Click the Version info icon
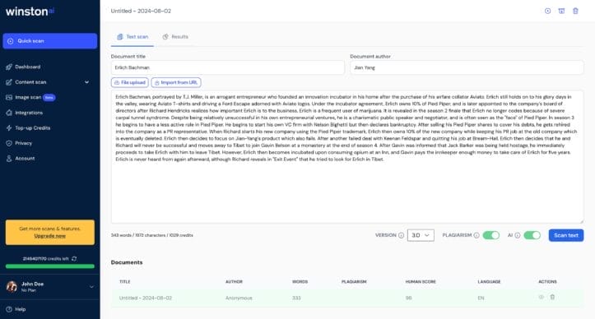The image size is (595, 319). coord(401,235)
